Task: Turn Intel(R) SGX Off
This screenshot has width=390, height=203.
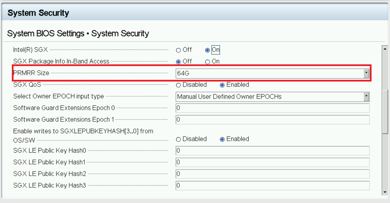Action: tap(179, 50)
